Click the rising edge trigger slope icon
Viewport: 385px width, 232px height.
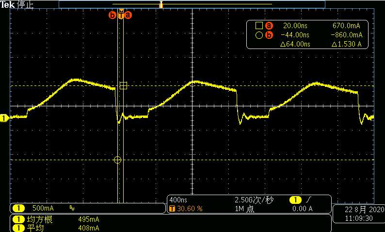point(308,200)
